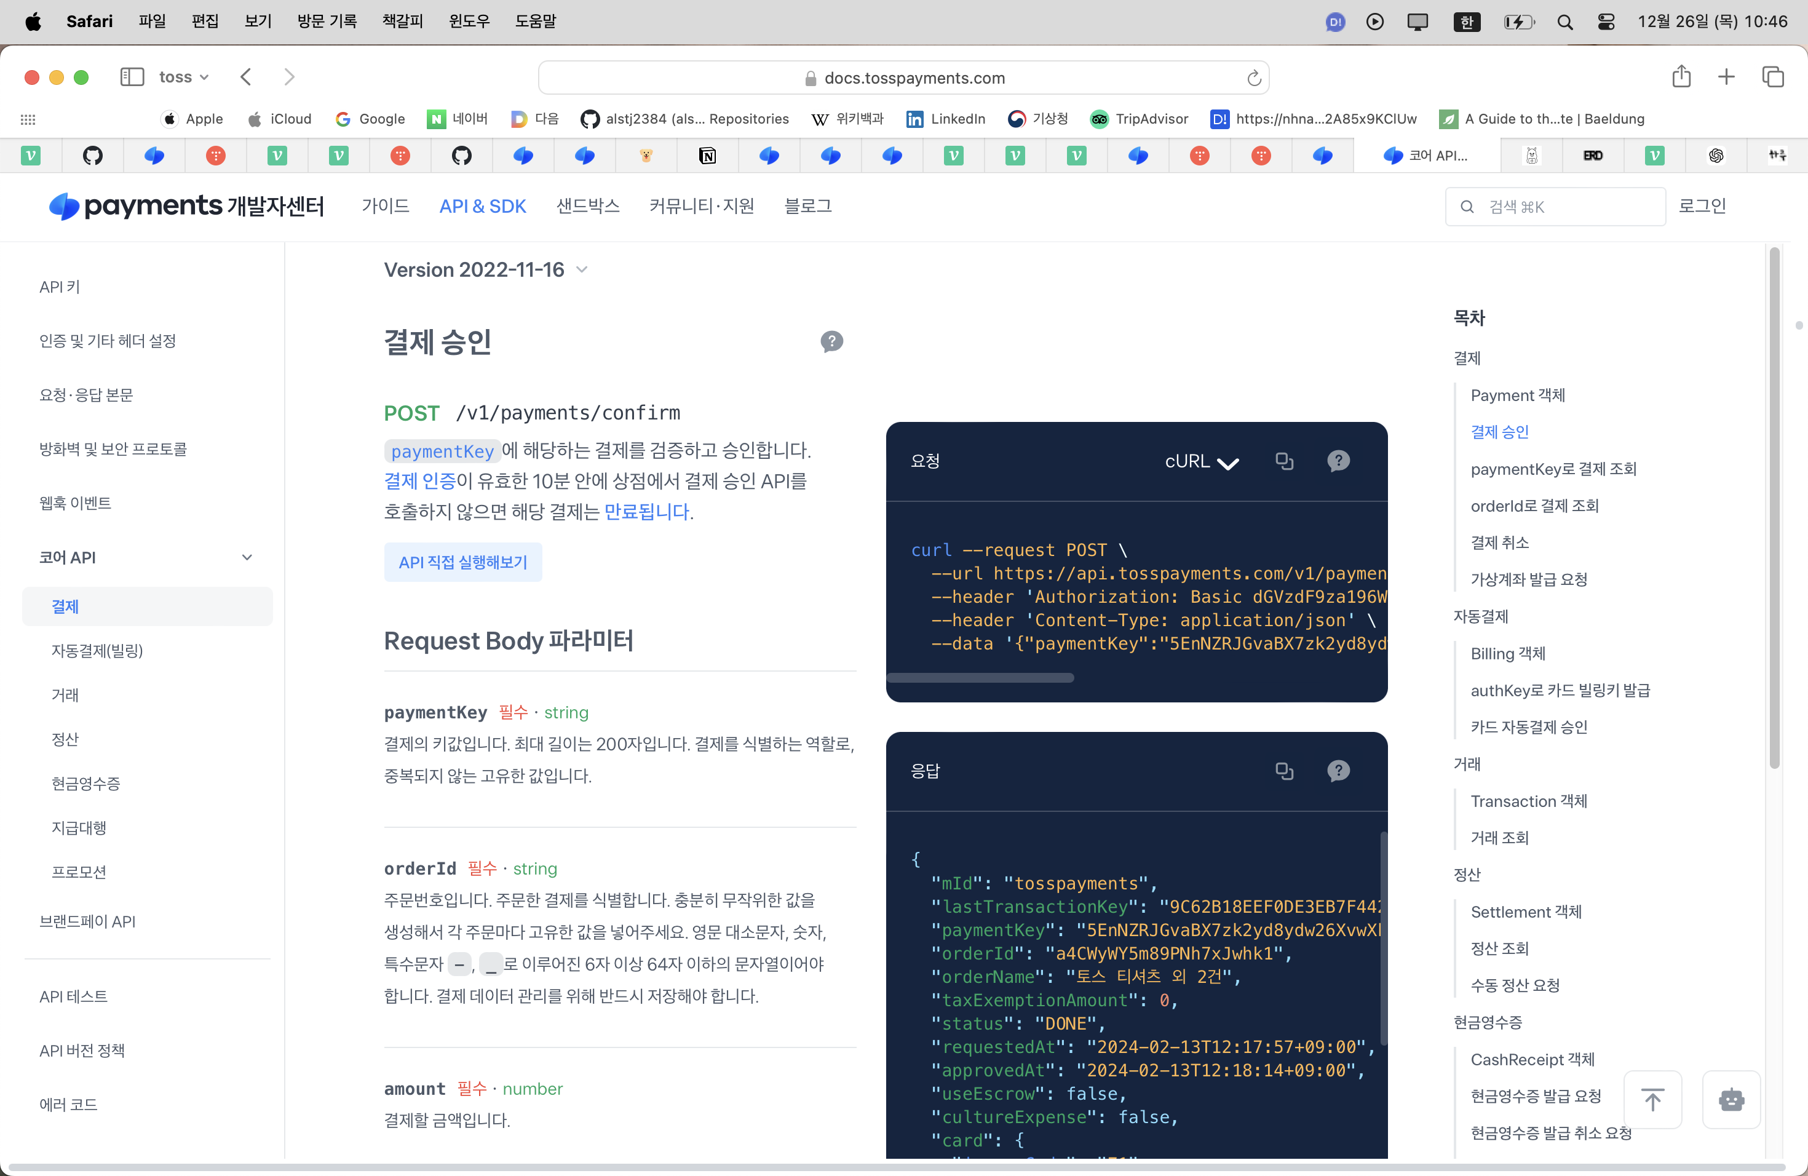This screenshot has height=1176, width=1808.
Task: Open the cURL language selector
Action: coord(1201,461)
